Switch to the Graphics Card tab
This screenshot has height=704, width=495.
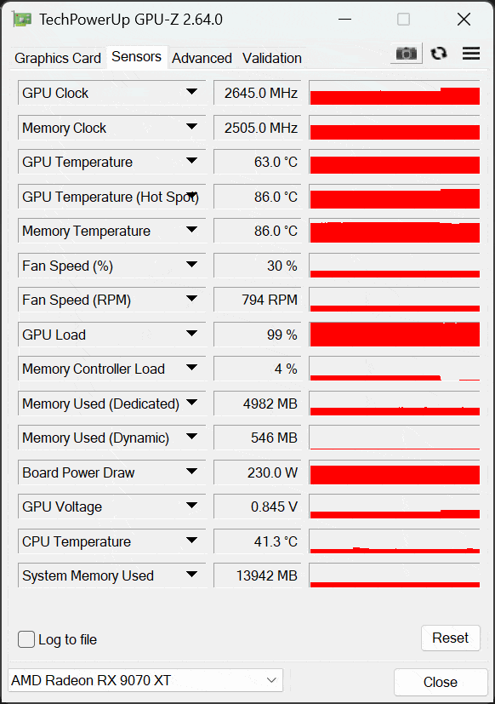click(x=58, y=58)
